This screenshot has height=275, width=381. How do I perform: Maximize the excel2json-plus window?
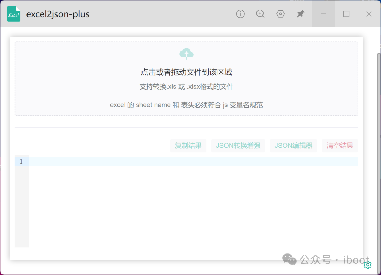[x=346, y=14]
